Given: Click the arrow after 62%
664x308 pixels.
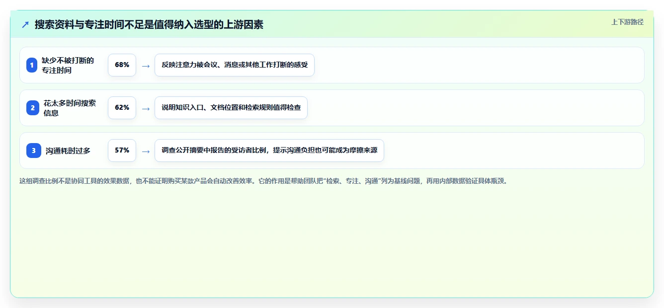Looking at the screenshot, I should [x=146, y=108].
